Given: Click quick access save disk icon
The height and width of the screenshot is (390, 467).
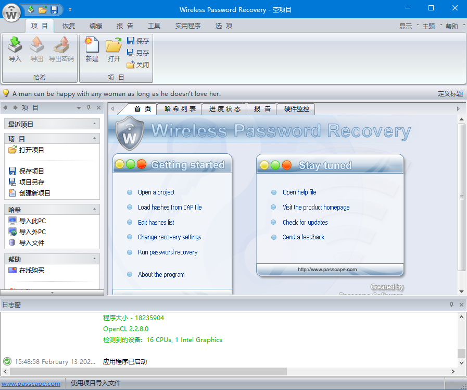Looking at the screenshot, I should pyautogui.click(x=54, y=10).
